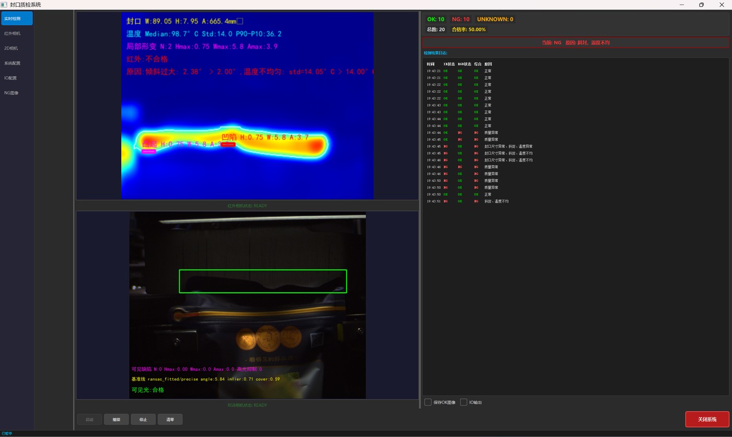The width and height of the screenshot is (732, 437).
Task: Click the "原因" column header
Action: (488, 64)
